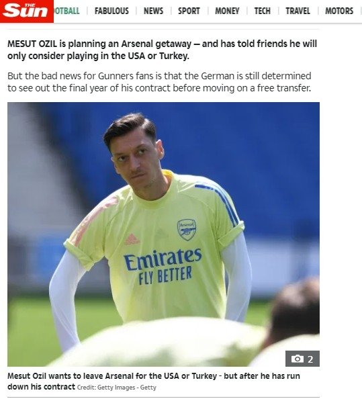The image size is (362, 403).
Task: Click the Getty Images credit text
Action: click(117, 388)
